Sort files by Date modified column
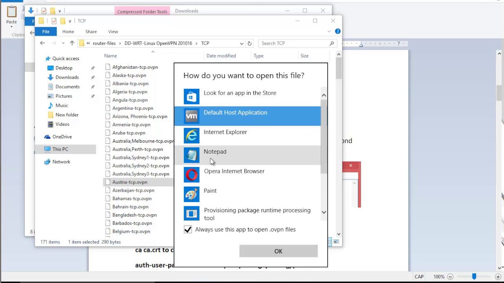 (221, 56)
